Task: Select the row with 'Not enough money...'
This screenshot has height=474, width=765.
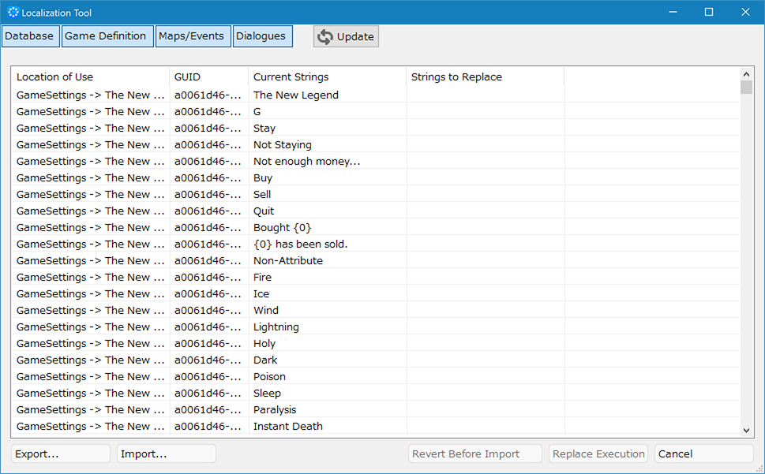Action: [x=306, y=162]
